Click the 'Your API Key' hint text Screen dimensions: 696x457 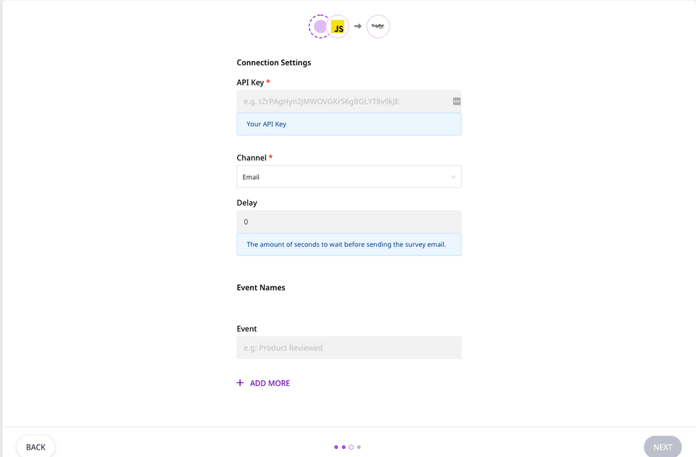coord(266,124)
